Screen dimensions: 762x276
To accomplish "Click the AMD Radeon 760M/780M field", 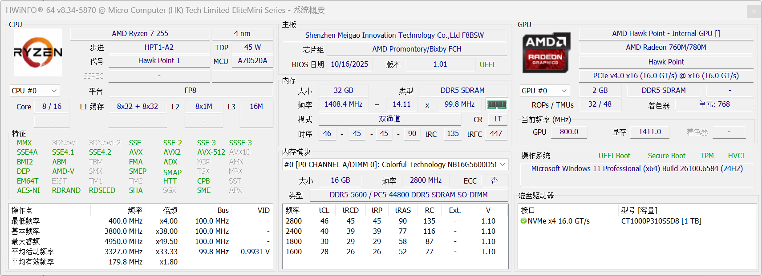I will [665, 48].
